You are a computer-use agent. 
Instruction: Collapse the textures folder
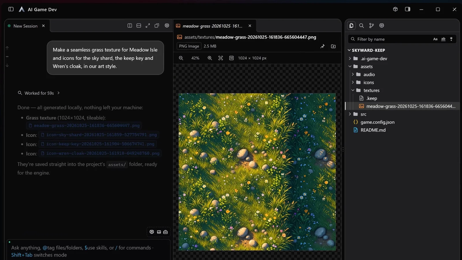(x=353, y=90)
